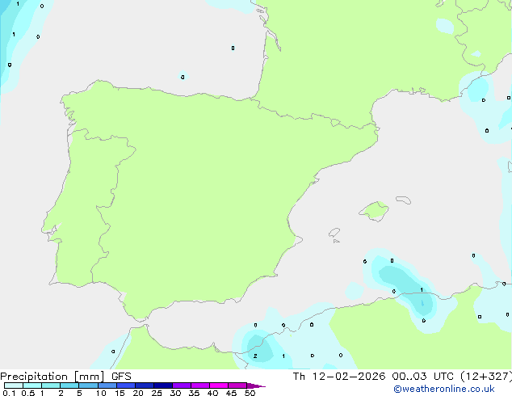
Task: Click the 'Precipitation' title word
Action: click(34, 377)
